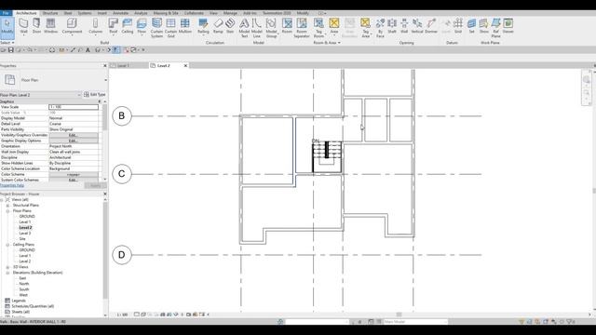Open the Manage ribbon tab
Image resolution: width=596 pixels, height=335 pixels.
tap(230, 13)
